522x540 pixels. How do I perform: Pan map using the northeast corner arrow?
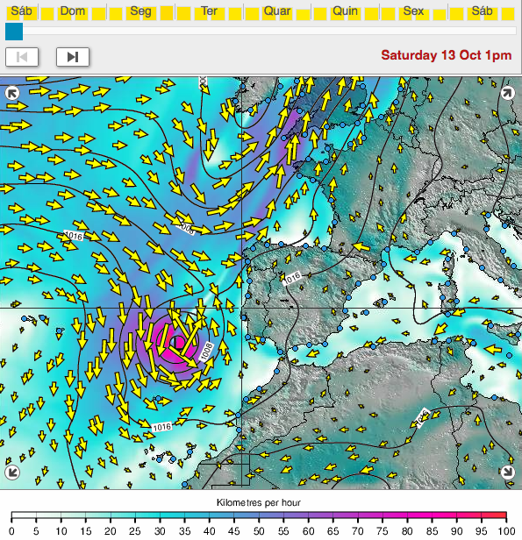(508, 93)
